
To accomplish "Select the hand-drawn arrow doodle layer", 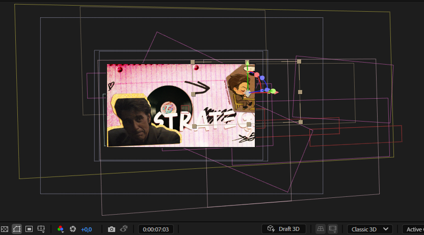I will point(198,87).
